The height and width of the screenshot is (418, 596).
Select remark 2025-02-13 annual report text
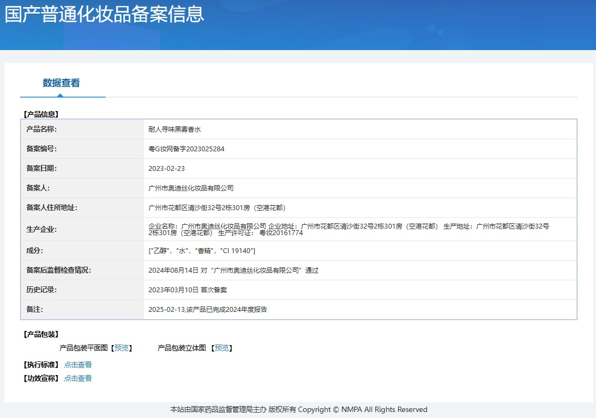click(208, 310)
